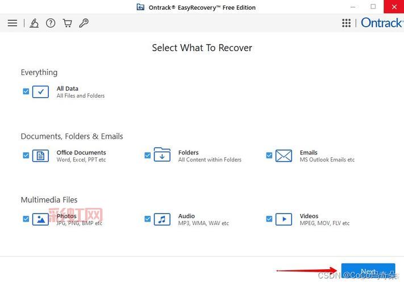Click the Photos picture icon
This screenshot has height=284, width=404.
pos(40,219)
